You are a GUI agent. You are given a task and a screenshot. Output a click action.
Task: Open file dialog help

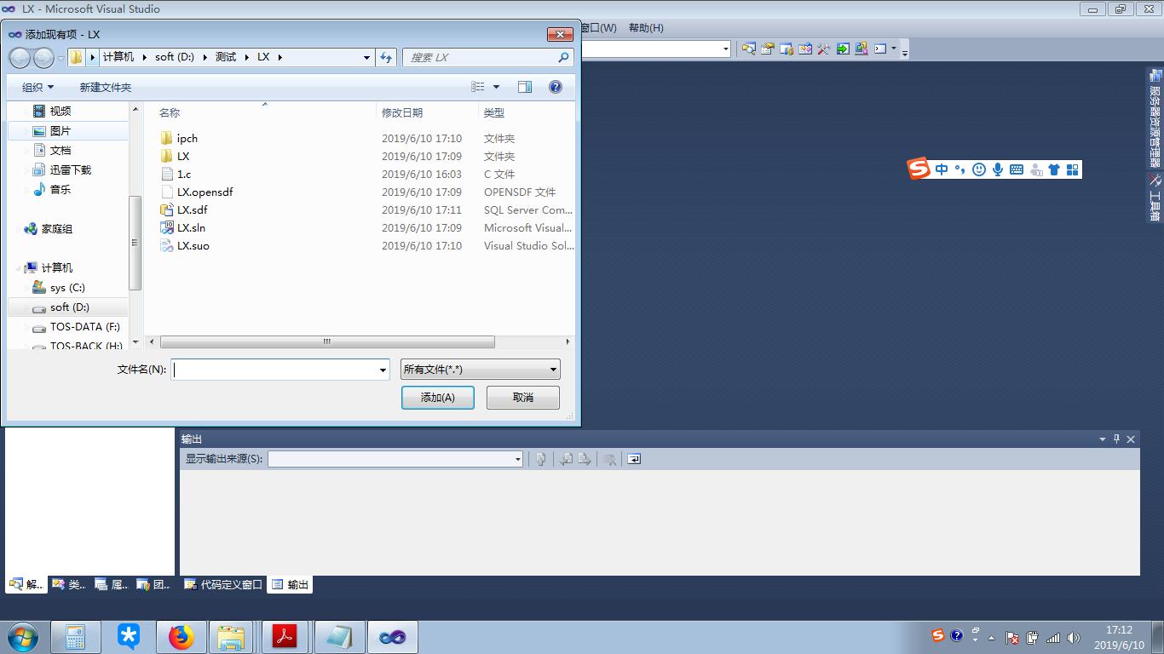point(556,87)
